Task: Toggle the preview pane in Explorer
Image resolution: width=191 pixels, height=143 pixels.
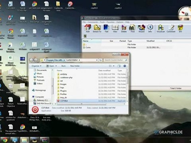Action: [x=119, y=66]
